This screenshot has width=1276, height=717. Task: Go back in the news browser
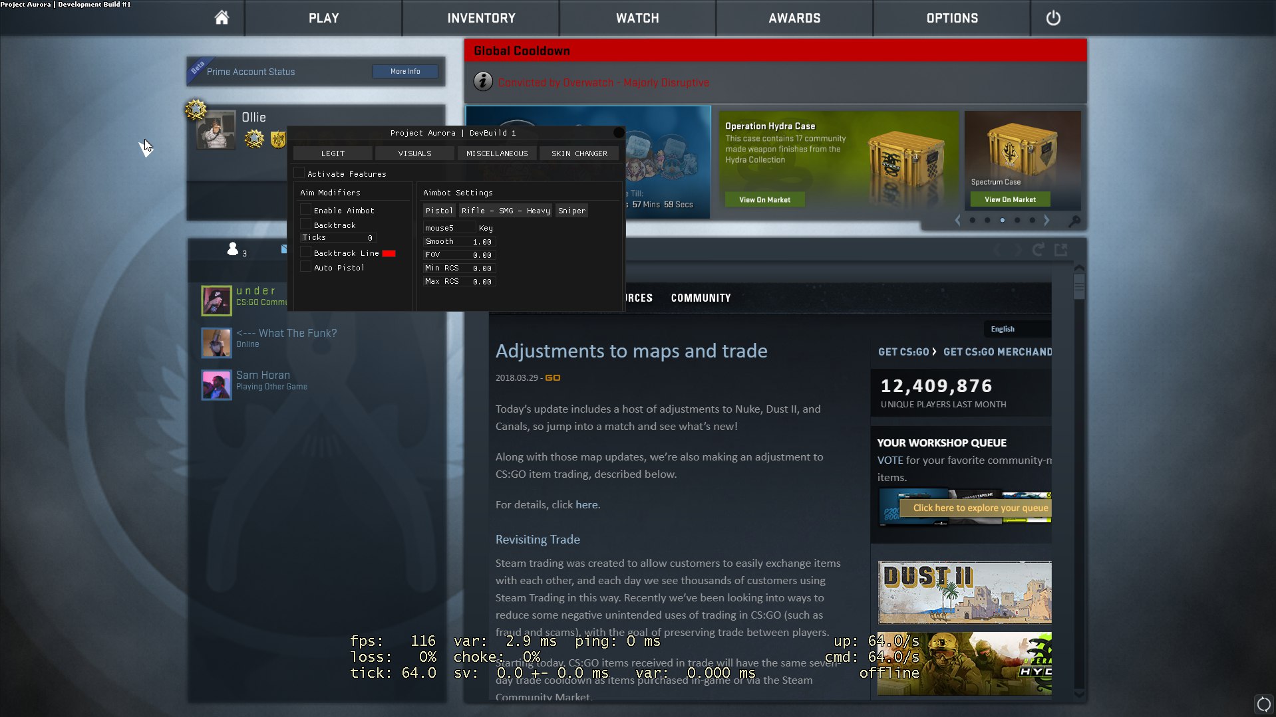997,250
